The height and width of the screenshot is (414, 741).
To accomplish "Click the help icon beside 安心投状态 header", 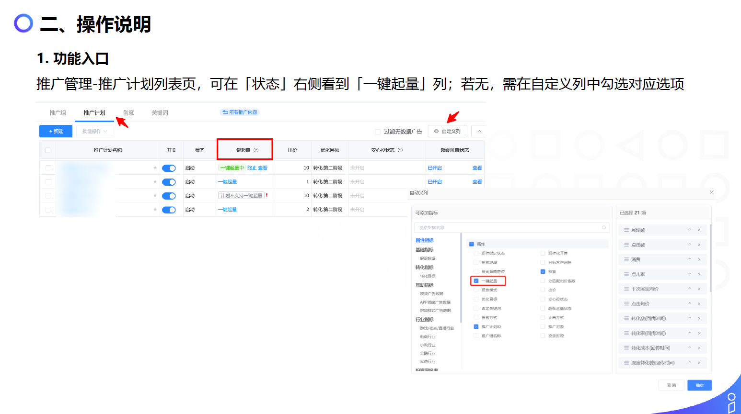I will point(400,150).
